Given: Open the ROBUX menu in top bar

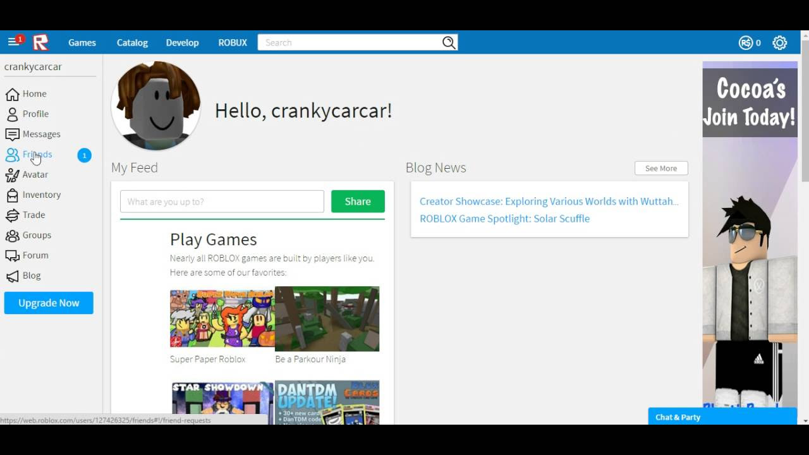Looking at the screenshot, I should pyautogui.click(x=233, y=42).
